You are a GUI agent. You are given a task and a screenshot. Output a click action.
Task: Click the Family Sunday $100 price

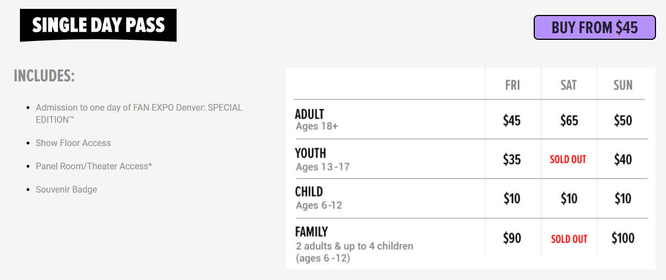(623, 238)
